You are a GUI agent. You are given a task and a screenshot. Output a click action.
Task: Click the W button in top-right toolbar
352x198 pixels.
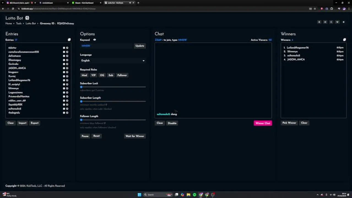pos(337,22)
